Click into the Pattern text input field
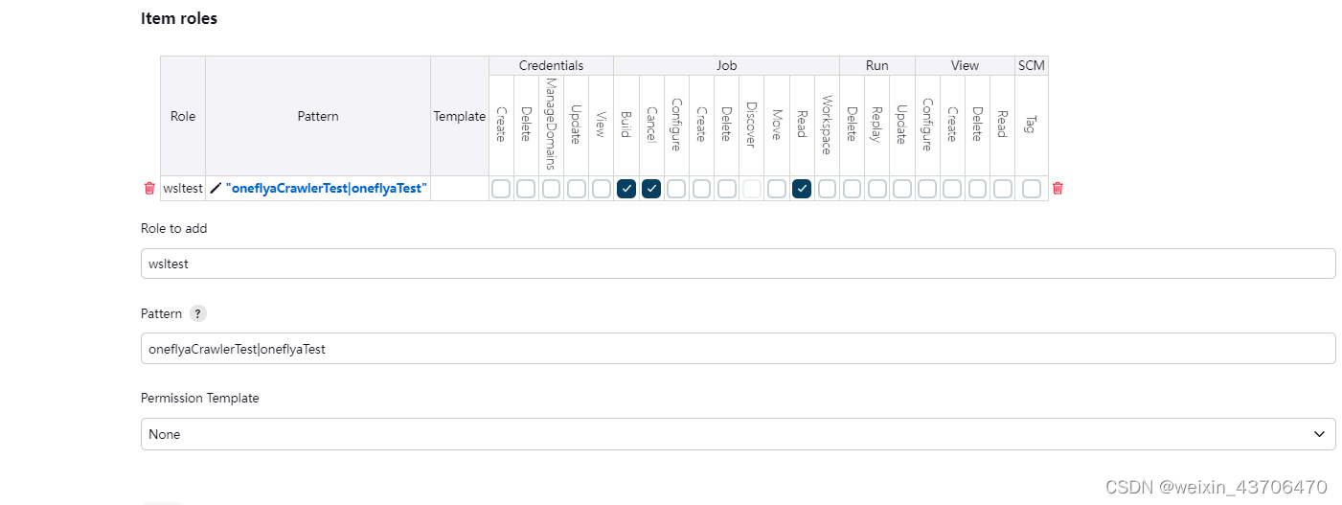 click(738, 349)
